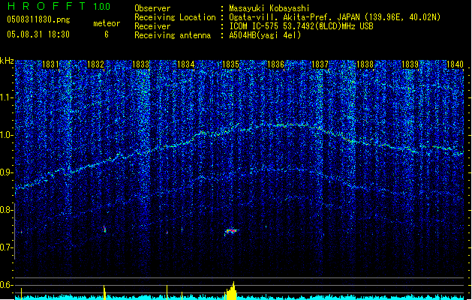Click the HROFFT 1.0.0 title text
472x300 pixels.
click(x=59, y=6)
